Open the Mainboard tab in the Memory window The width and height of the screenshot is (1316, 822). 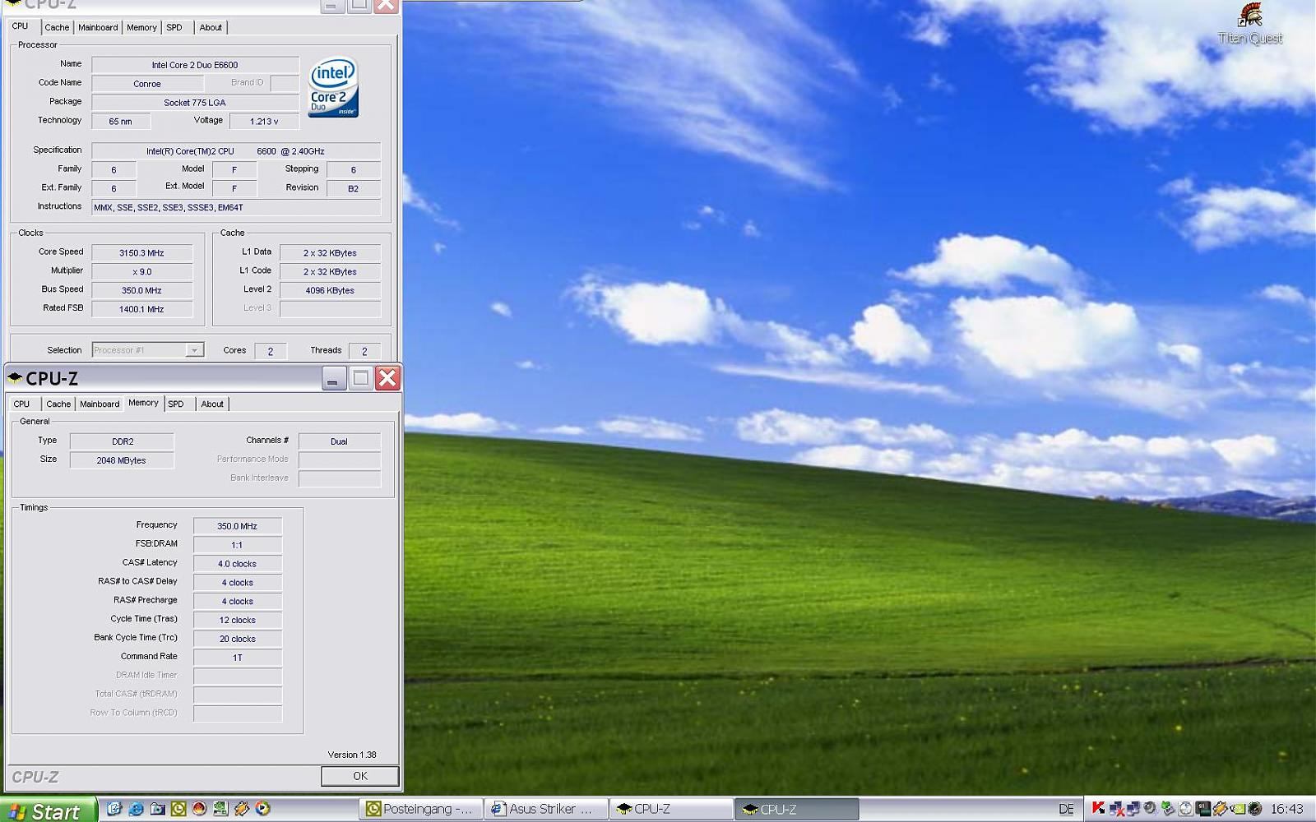pyautogui.click(x=100, y=404)
